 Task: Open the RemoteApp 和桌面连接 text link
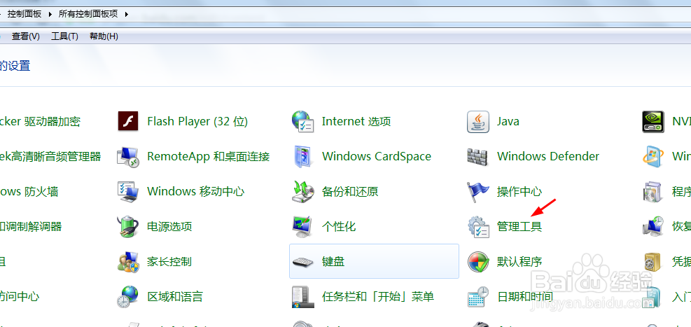pos(209,156)
